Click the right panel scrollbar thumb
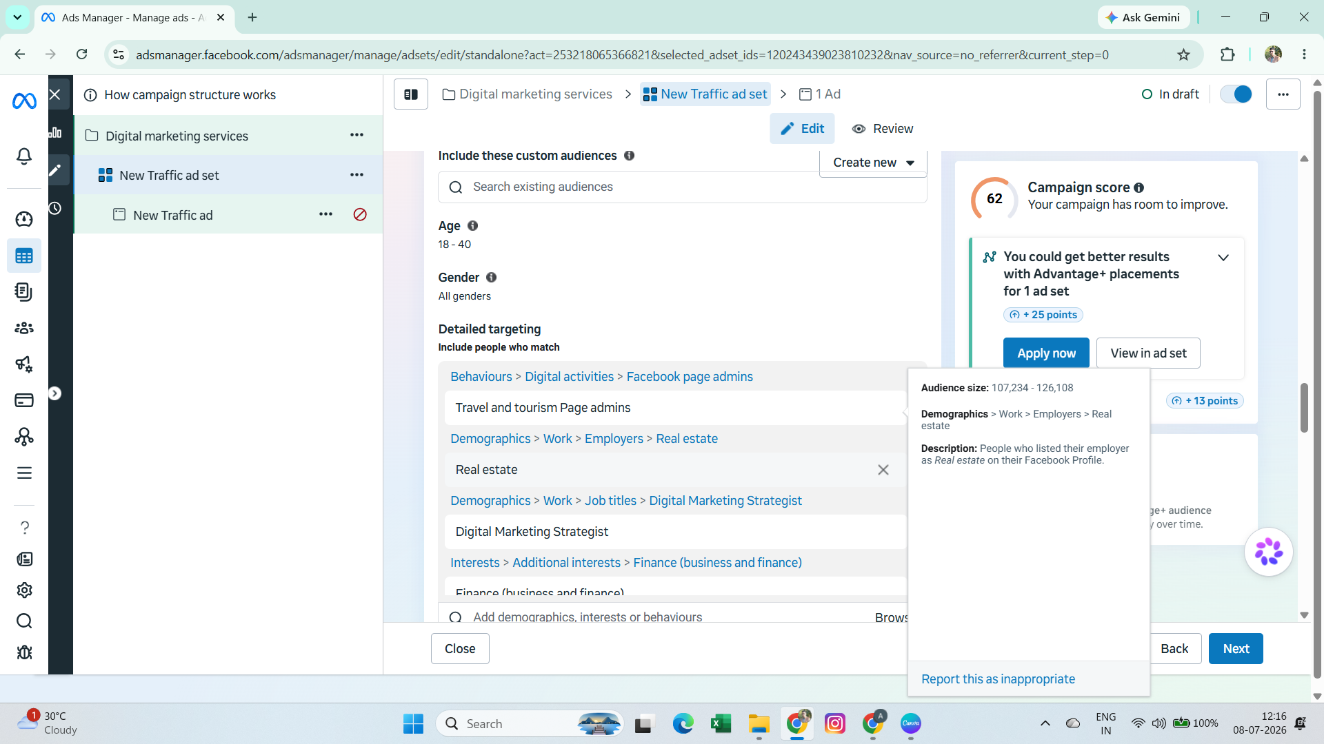 [x=1304, y=408]
